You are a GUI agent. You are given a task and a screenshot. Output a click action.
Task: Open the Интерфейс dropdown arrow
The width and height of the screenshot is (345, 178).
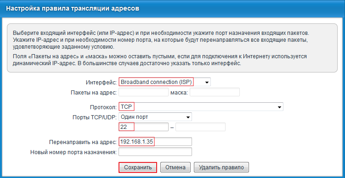[x=207, y=82]
